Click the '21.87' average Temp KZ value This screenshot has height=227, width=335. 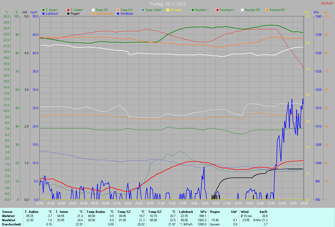(x=172, y=224)
